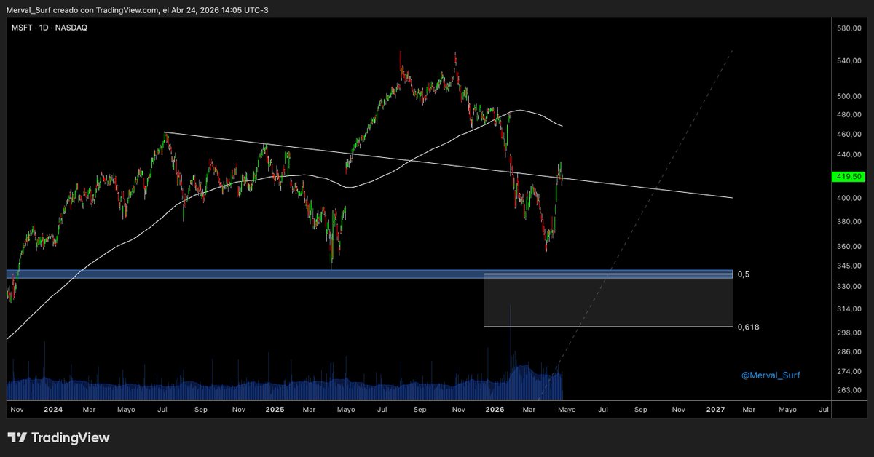This screenshot has width=874, height=457.
Task: Click the 540,00 price axis label
Action: click(849, 60)
